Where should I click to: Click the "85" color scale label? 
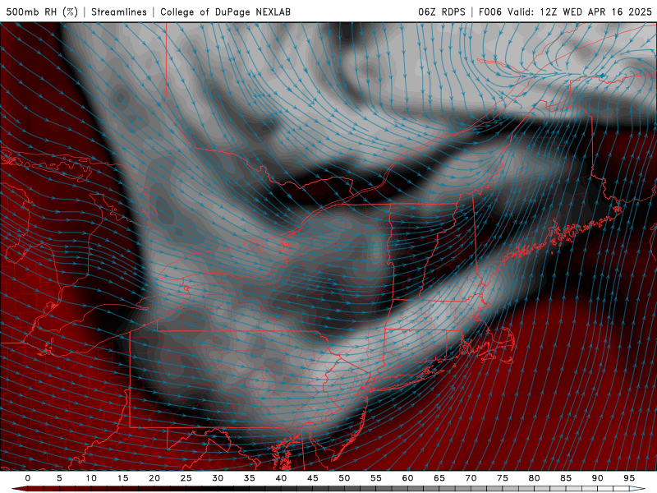566,478
